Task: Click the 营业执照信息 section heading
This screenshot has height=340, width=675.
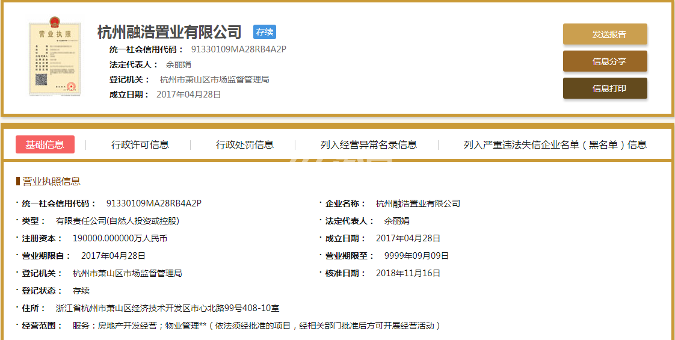Action: pos(51,181)
